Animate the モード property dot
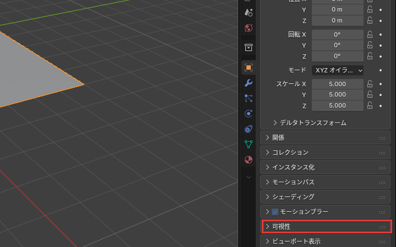This screenshot has height=247, width=396. pos(381,70)
